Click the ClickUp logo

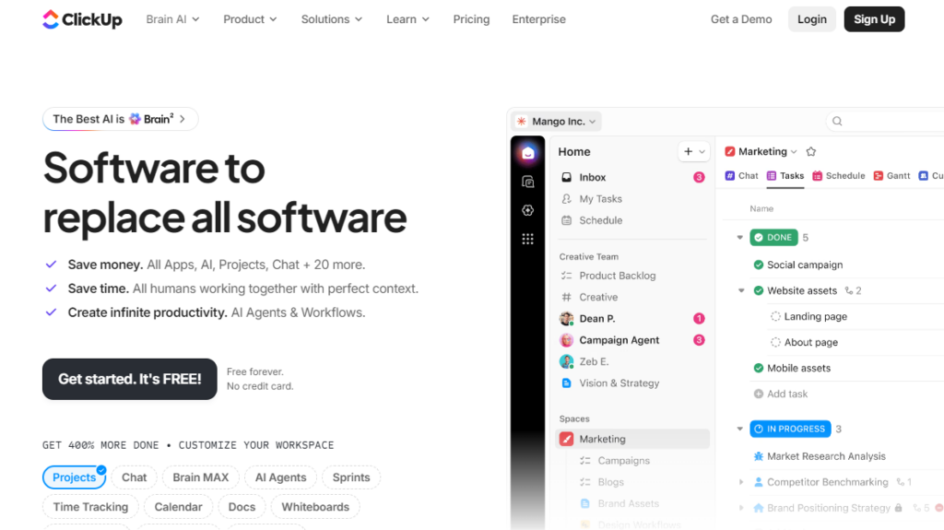click(82, 19)
